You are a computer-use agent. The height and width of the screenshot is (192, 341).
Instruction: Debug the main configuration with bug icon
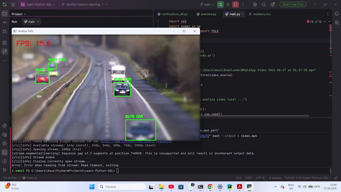(228, 4)
